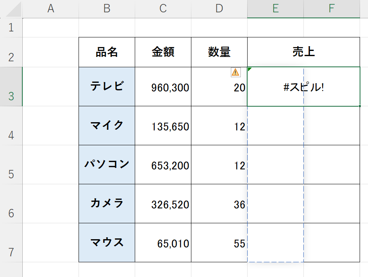
Task: Click the error warning icon beside cell E3
Action: pyautogui.click(x=236, y=72)
